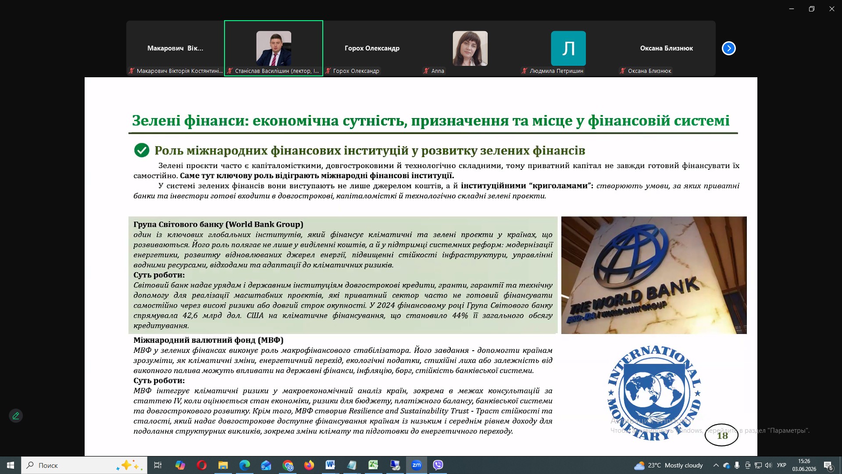Open the network tray icon

point(758,465)
